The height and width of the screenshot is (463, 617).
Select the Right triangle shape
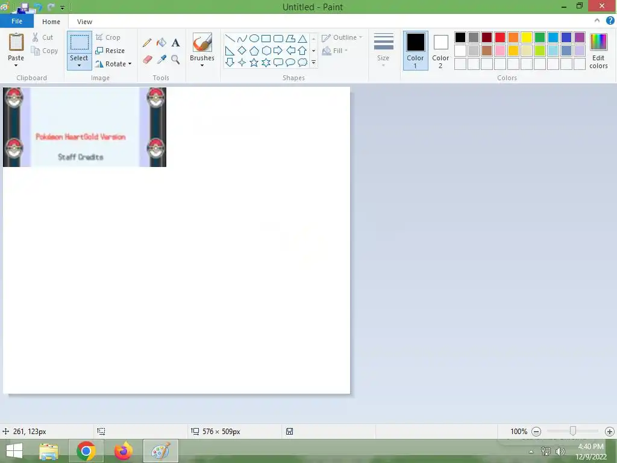(230, 51)
